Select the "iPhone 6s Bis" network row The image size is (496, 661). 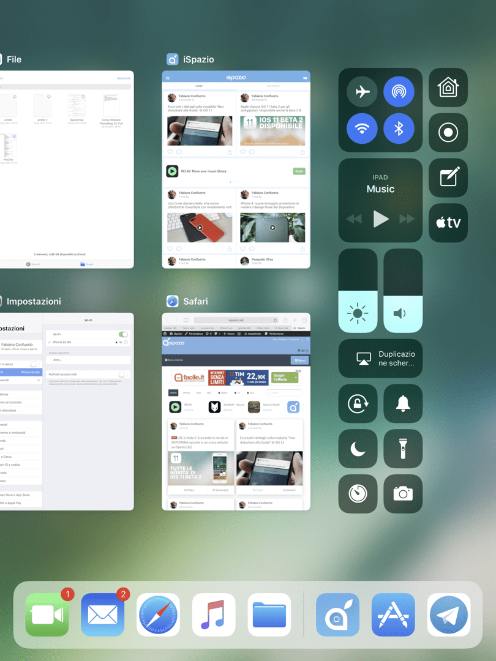(88, 342)
